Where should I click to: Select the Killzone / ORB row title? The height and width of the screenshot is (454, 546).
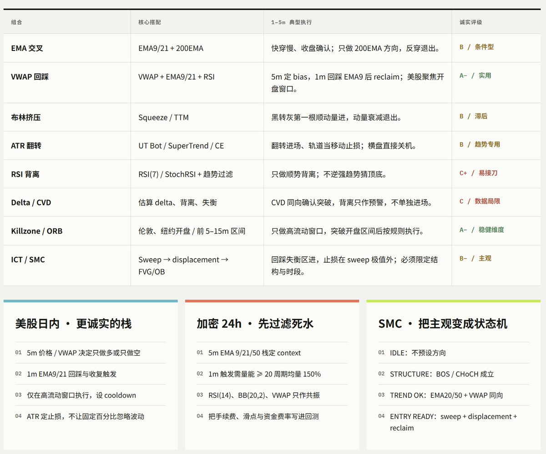point(37,231)
